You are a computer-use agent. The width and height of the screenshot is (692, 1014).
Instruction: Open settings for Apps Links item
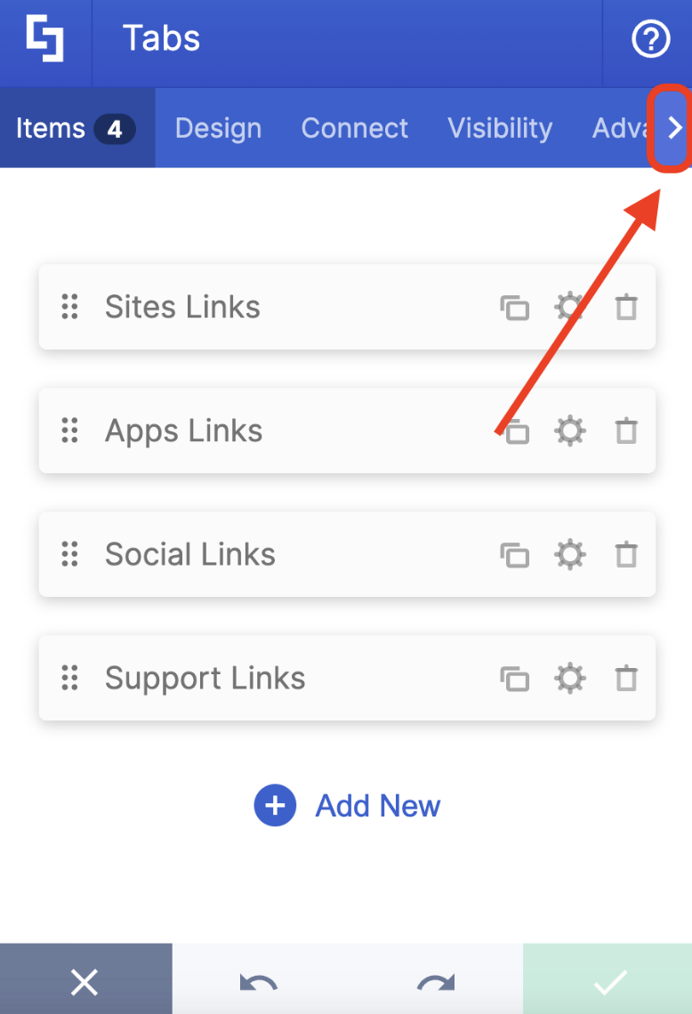point(570,431)
